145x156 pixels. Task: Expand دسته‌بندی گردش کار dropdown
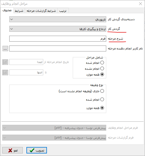coord(12,19)
